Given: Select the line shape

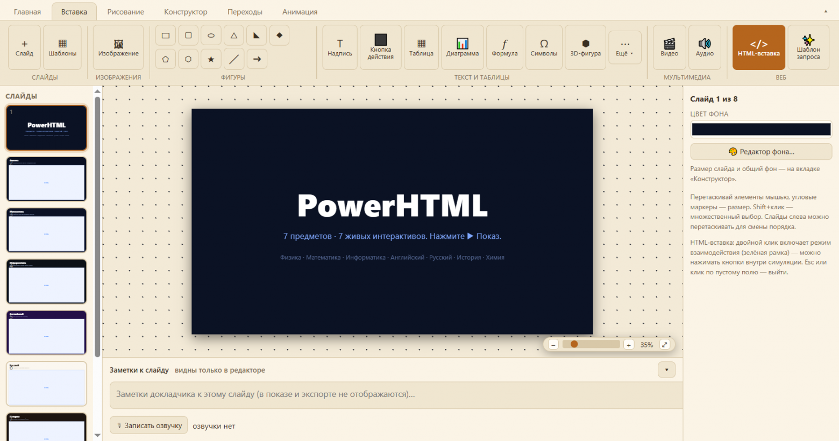Looking at the screenshot, I should coord(234,59).
